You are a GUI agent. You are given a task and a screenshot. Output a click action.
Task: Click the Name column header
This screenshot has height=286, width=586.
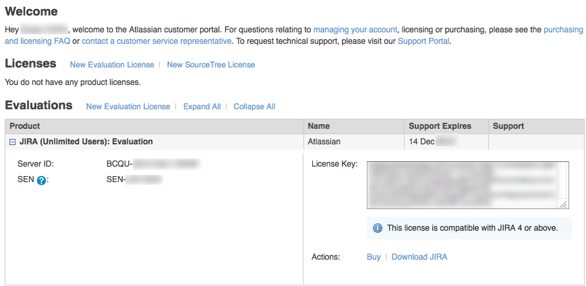tap(319, 126)
